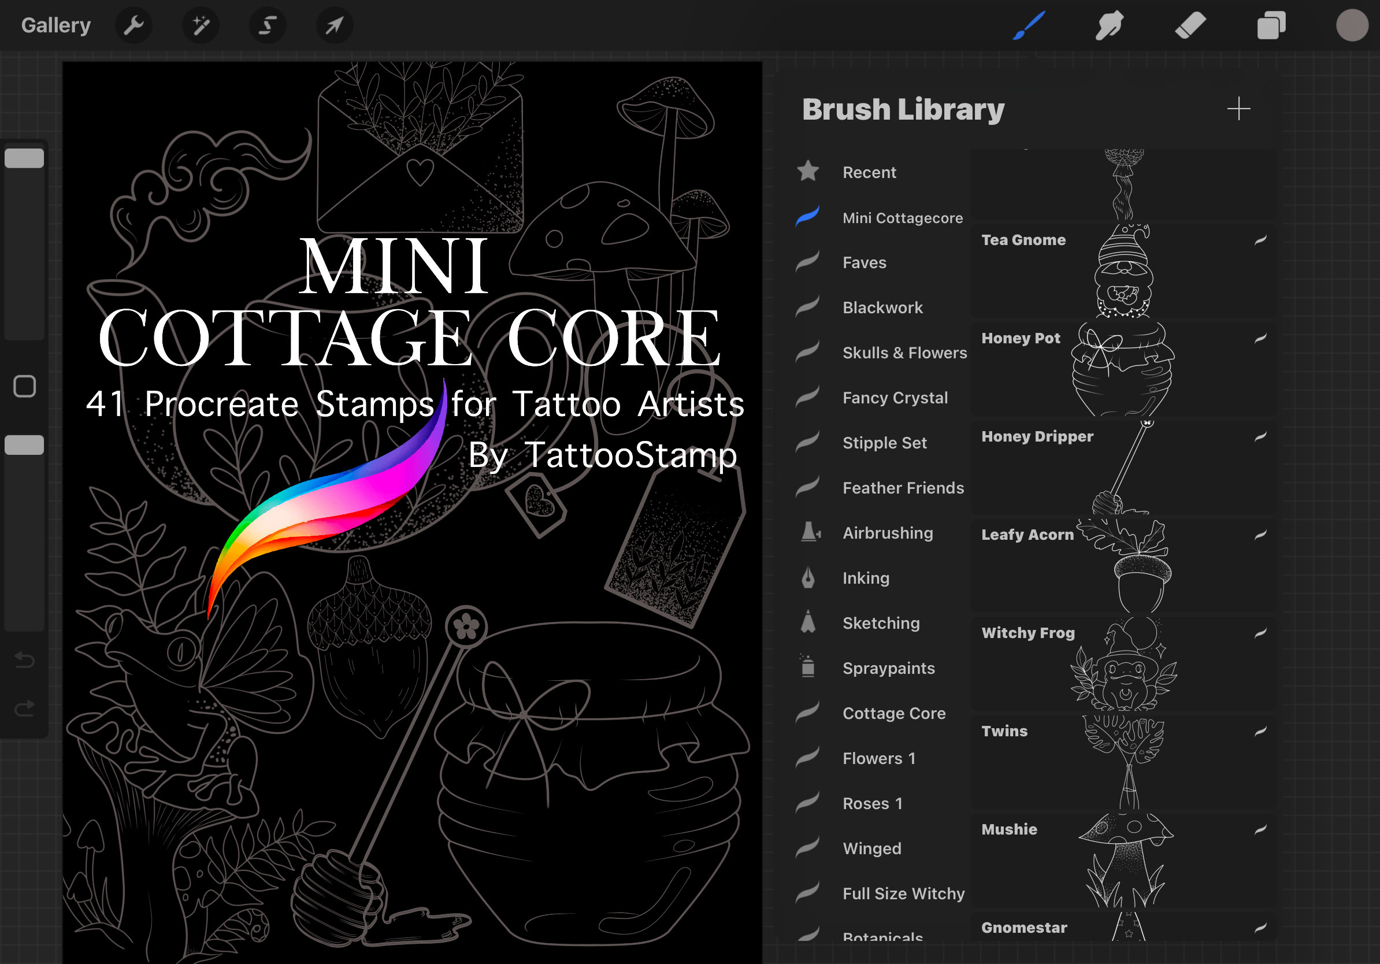Return to Gallery

tap(55, 25)
